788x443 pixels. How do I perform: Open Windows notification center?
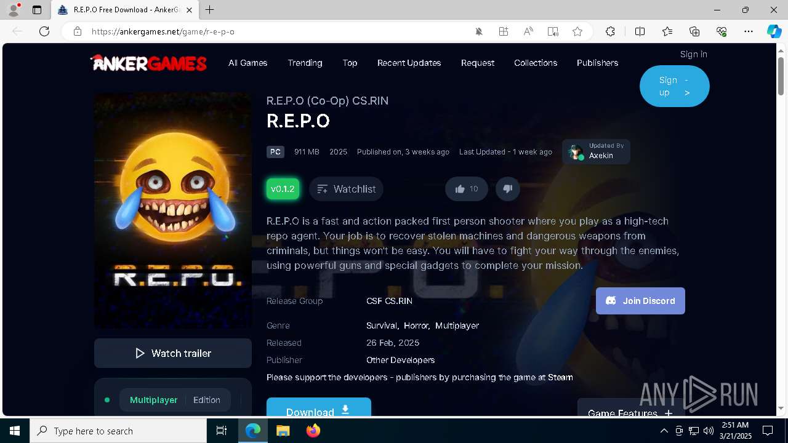768,431
